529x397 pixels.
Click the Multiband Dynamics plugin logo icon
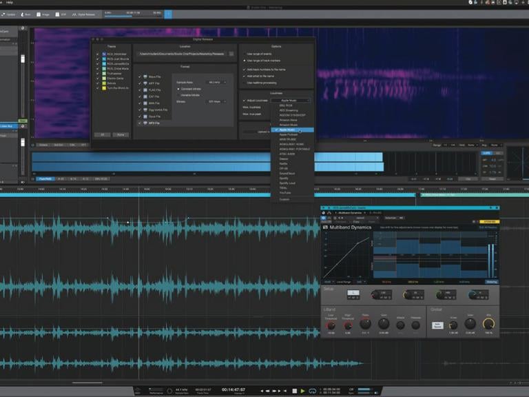pyautogui.click(x=325, y=227)
